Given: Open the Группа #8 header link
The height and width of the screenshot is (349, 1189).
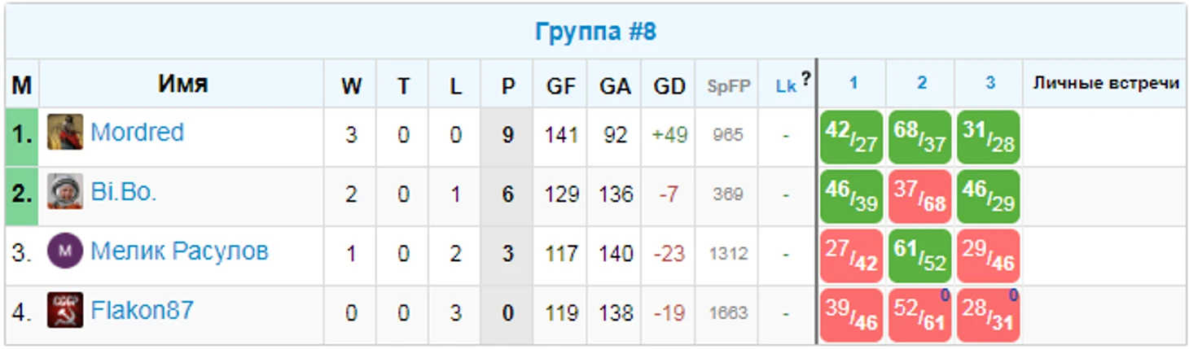Looking at the screenshot, I should [x=595, y=32].
